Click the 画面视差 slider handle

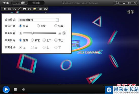click(x=32, y=33)
